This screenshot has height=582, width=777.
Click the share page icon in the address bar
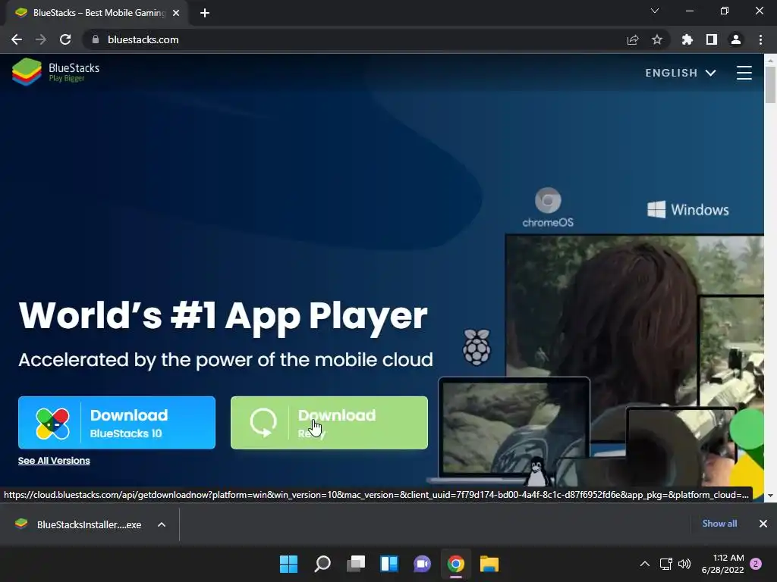[633, 39]
